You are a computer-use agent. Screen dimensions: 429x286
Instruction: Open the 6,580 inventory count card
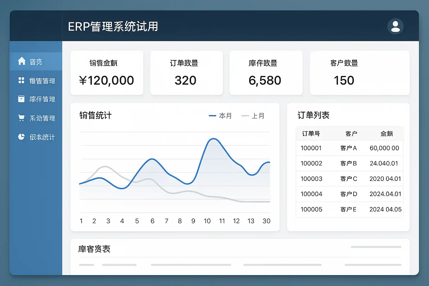(266, 73)
